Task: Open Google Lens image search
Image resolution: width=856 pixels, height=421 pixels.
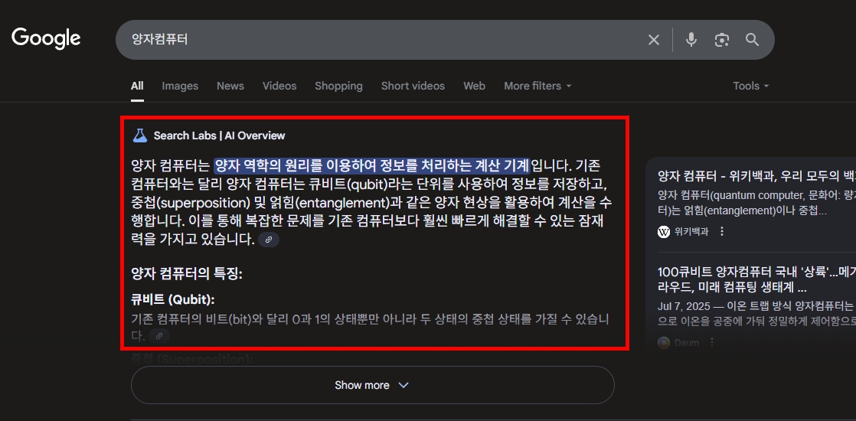Action: [722, 40]
